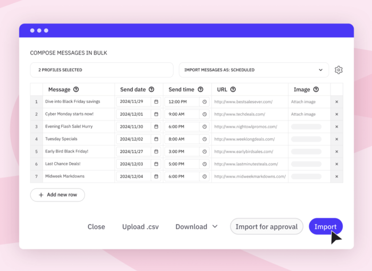
Task: Click URL http://www.lastminutesteals.com/
Action: click(246, 164)
